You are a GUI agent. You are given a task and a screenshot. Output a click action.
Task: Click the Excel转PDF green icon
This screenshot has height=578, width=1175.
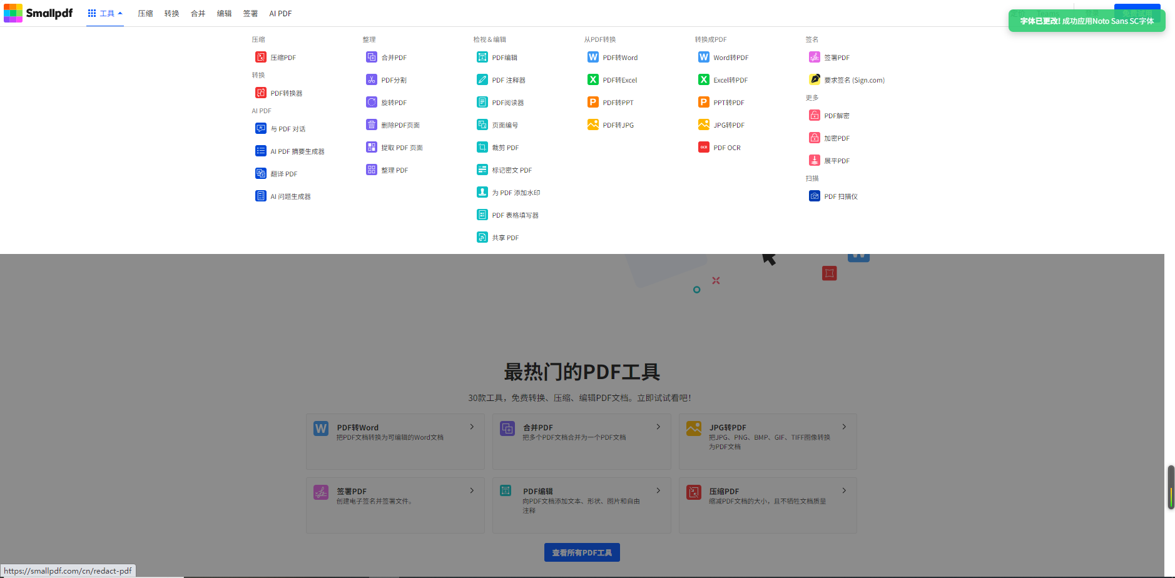tap(703, 80)
